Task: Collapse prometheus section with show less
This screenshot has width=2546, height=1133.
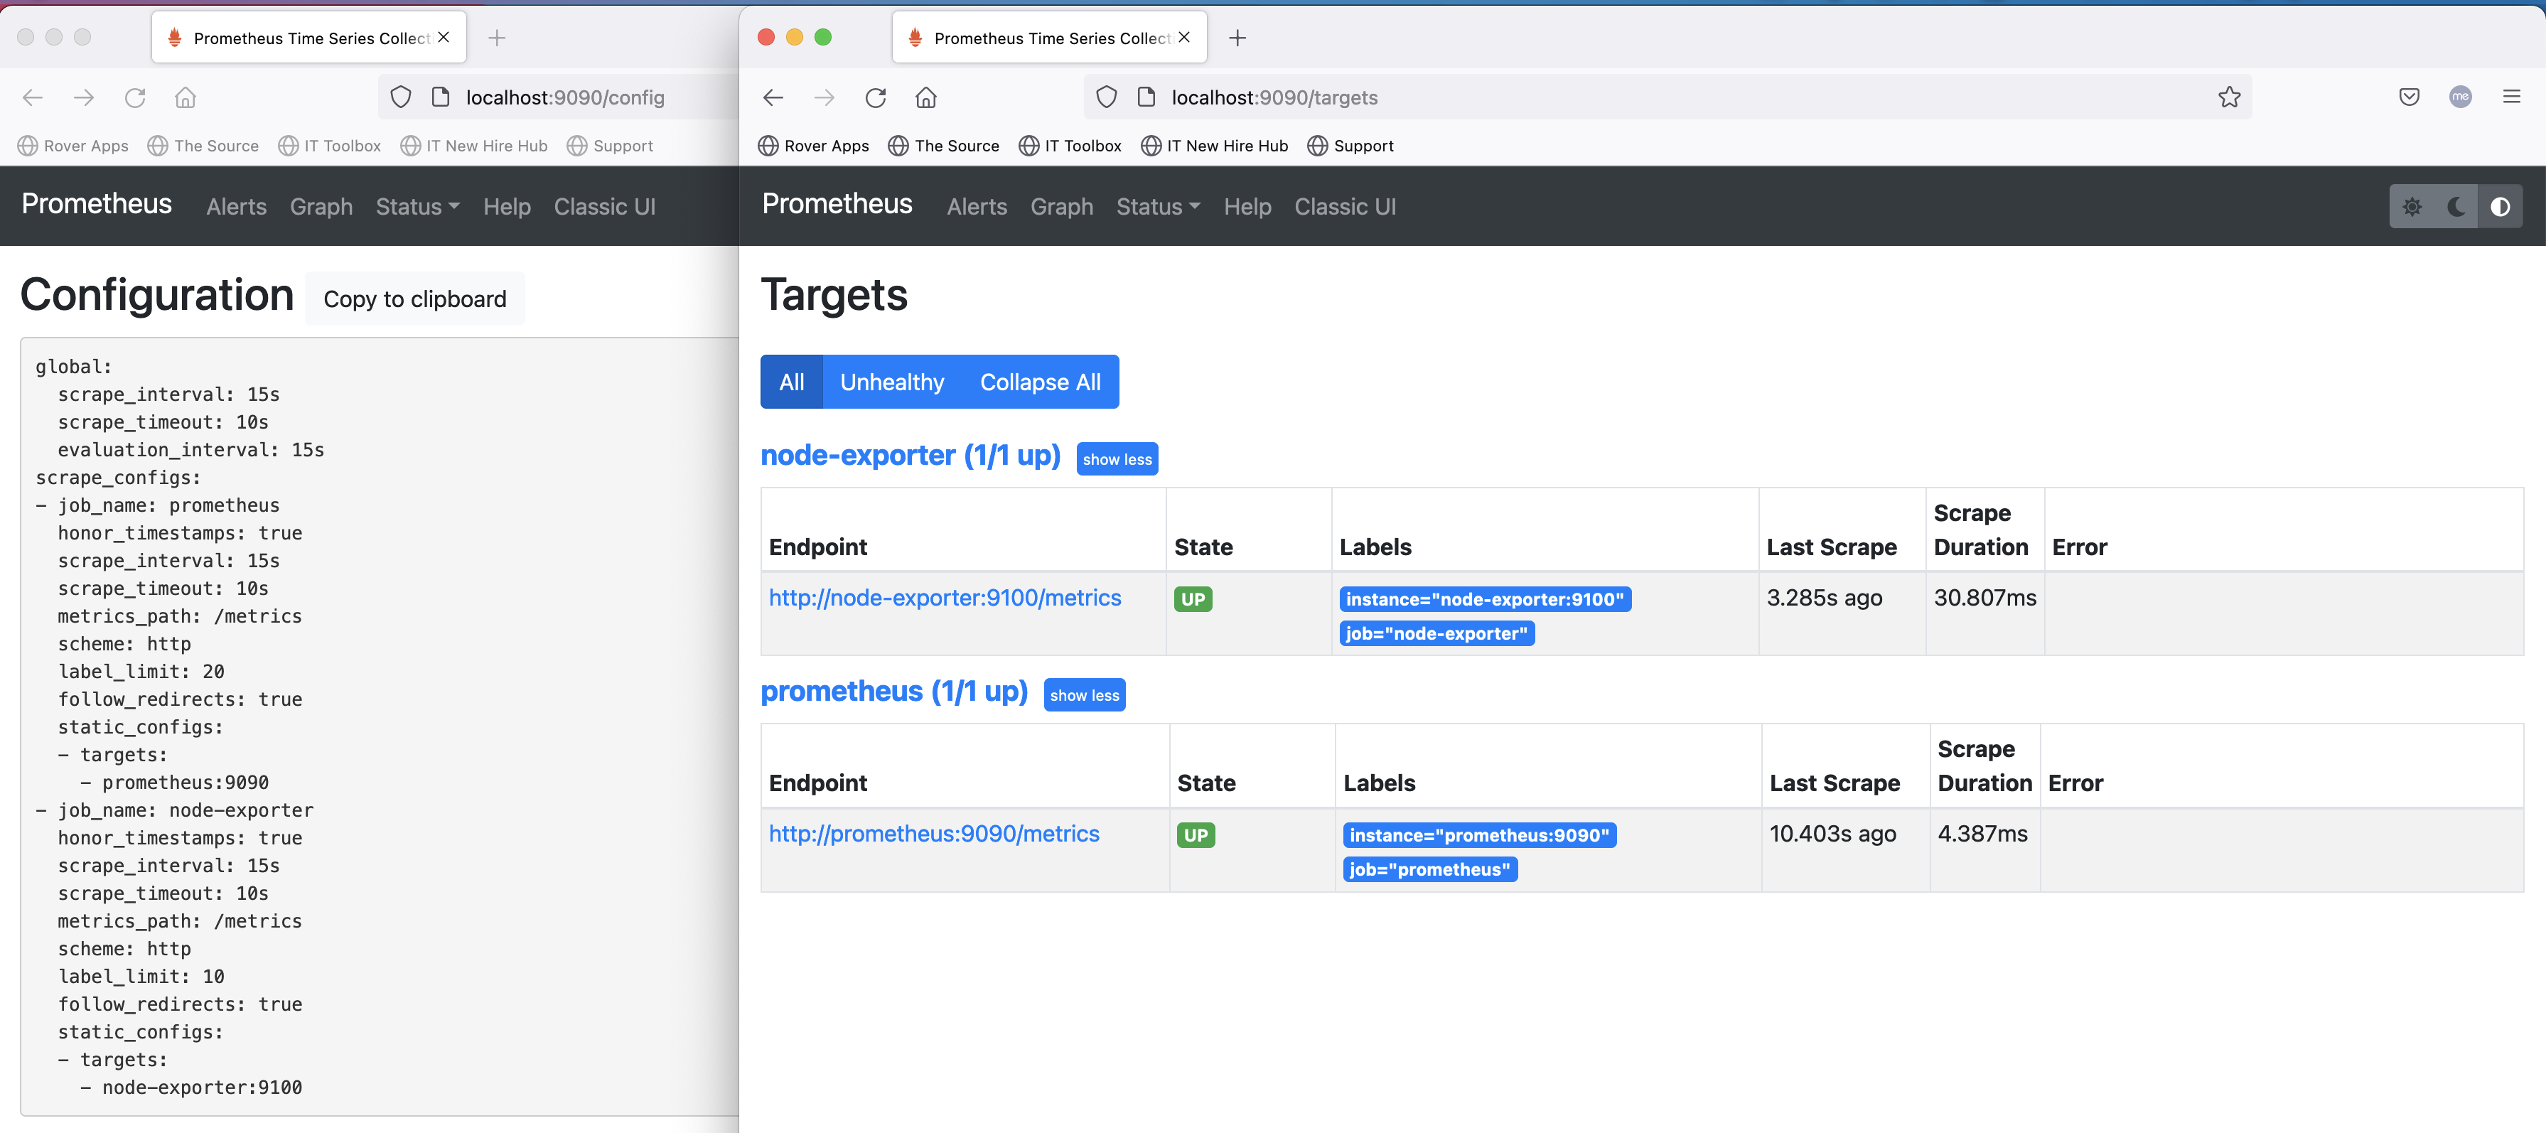Action: click(x=1084, y=695)
